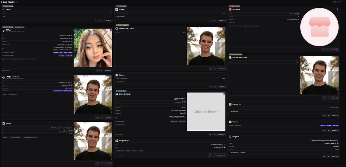Expand the Dropbox card
The width and height of the screenshot is (346, 167).
pos(335,157)
